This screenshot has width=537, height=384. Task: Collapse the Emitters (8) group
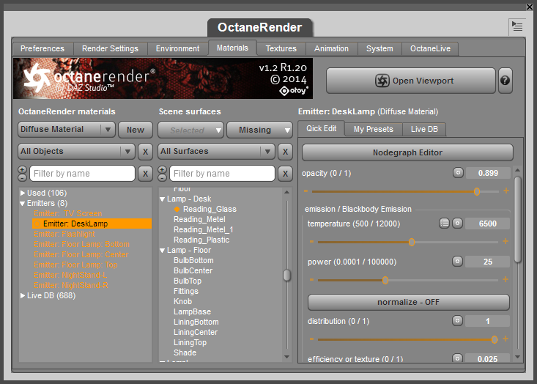click(23, 204)
